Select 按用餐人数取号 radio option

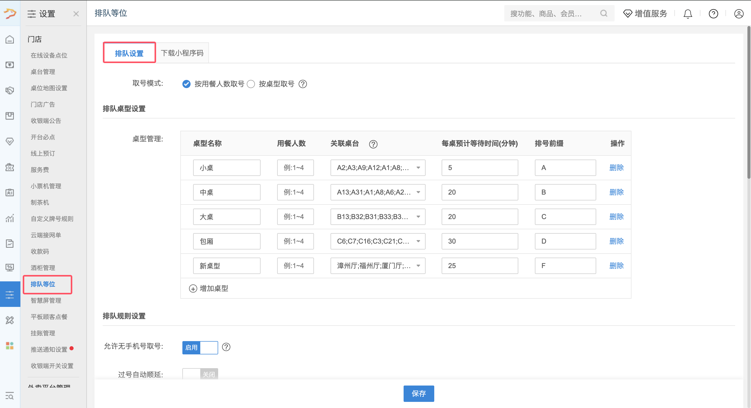(186, 84)
